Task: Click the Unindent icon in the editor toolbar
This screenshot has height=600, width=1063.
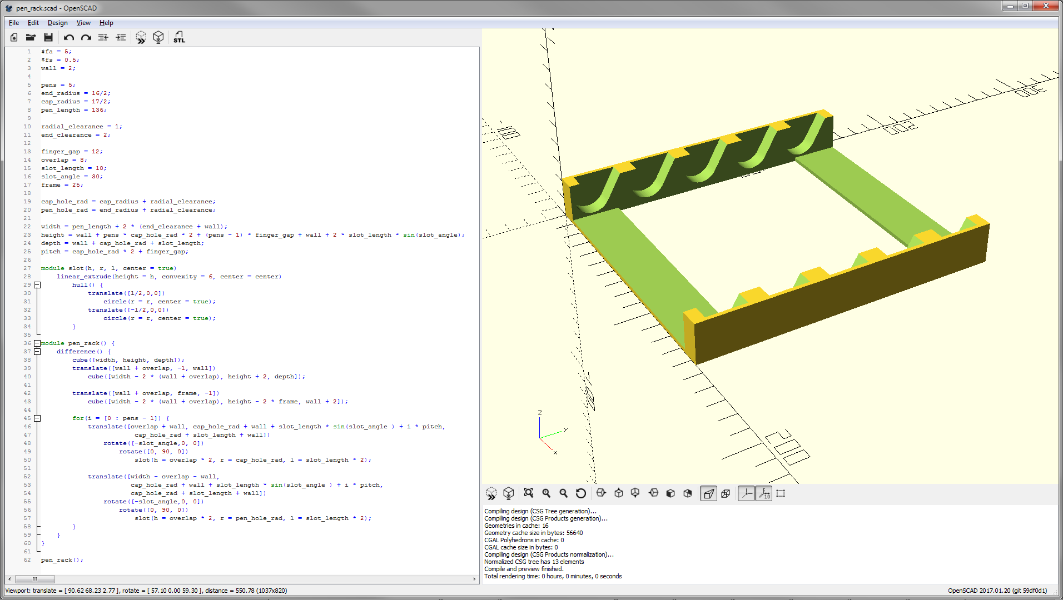Action: coord(103,37)
